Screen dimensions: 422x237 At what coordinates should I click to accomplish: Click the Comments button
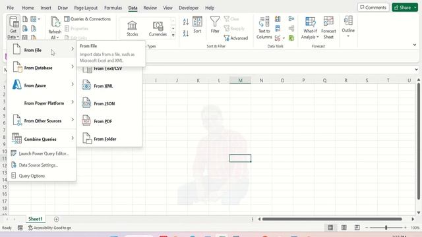373,7
